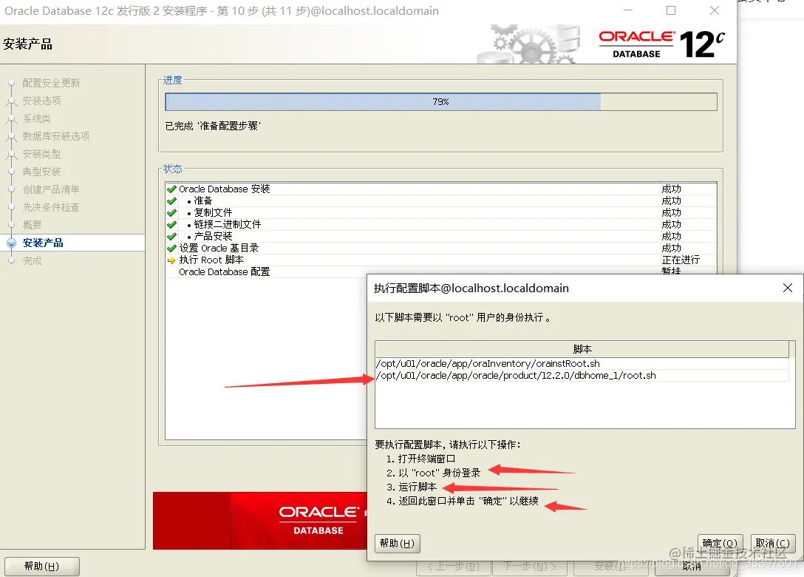
Task: Click the 设置 Oracle 基目录 status row
Action: tap(441, 248)
